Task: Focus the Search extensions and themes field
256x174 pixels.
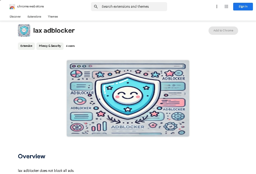Action: point(129,6)
